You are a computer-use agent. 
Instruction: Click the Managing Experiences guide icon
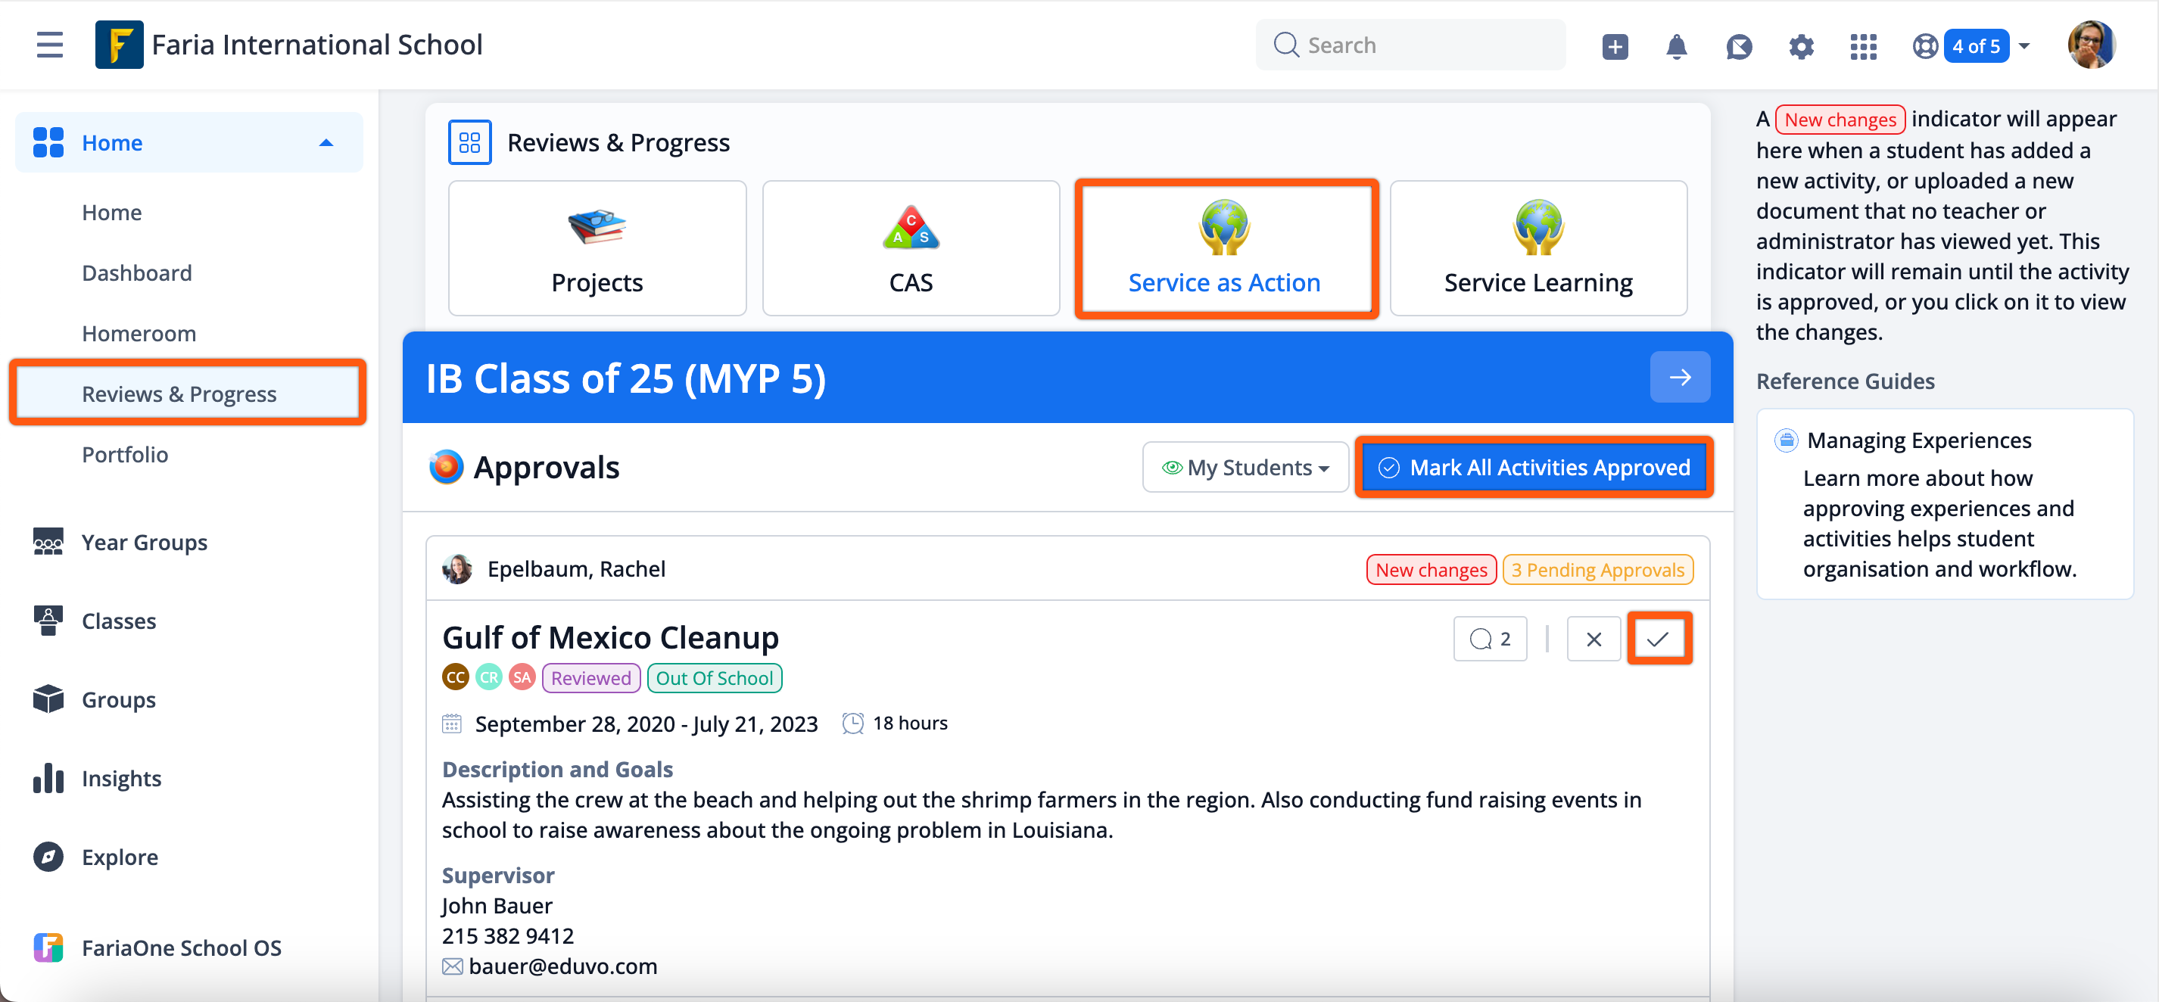[x=1786, y=440]
